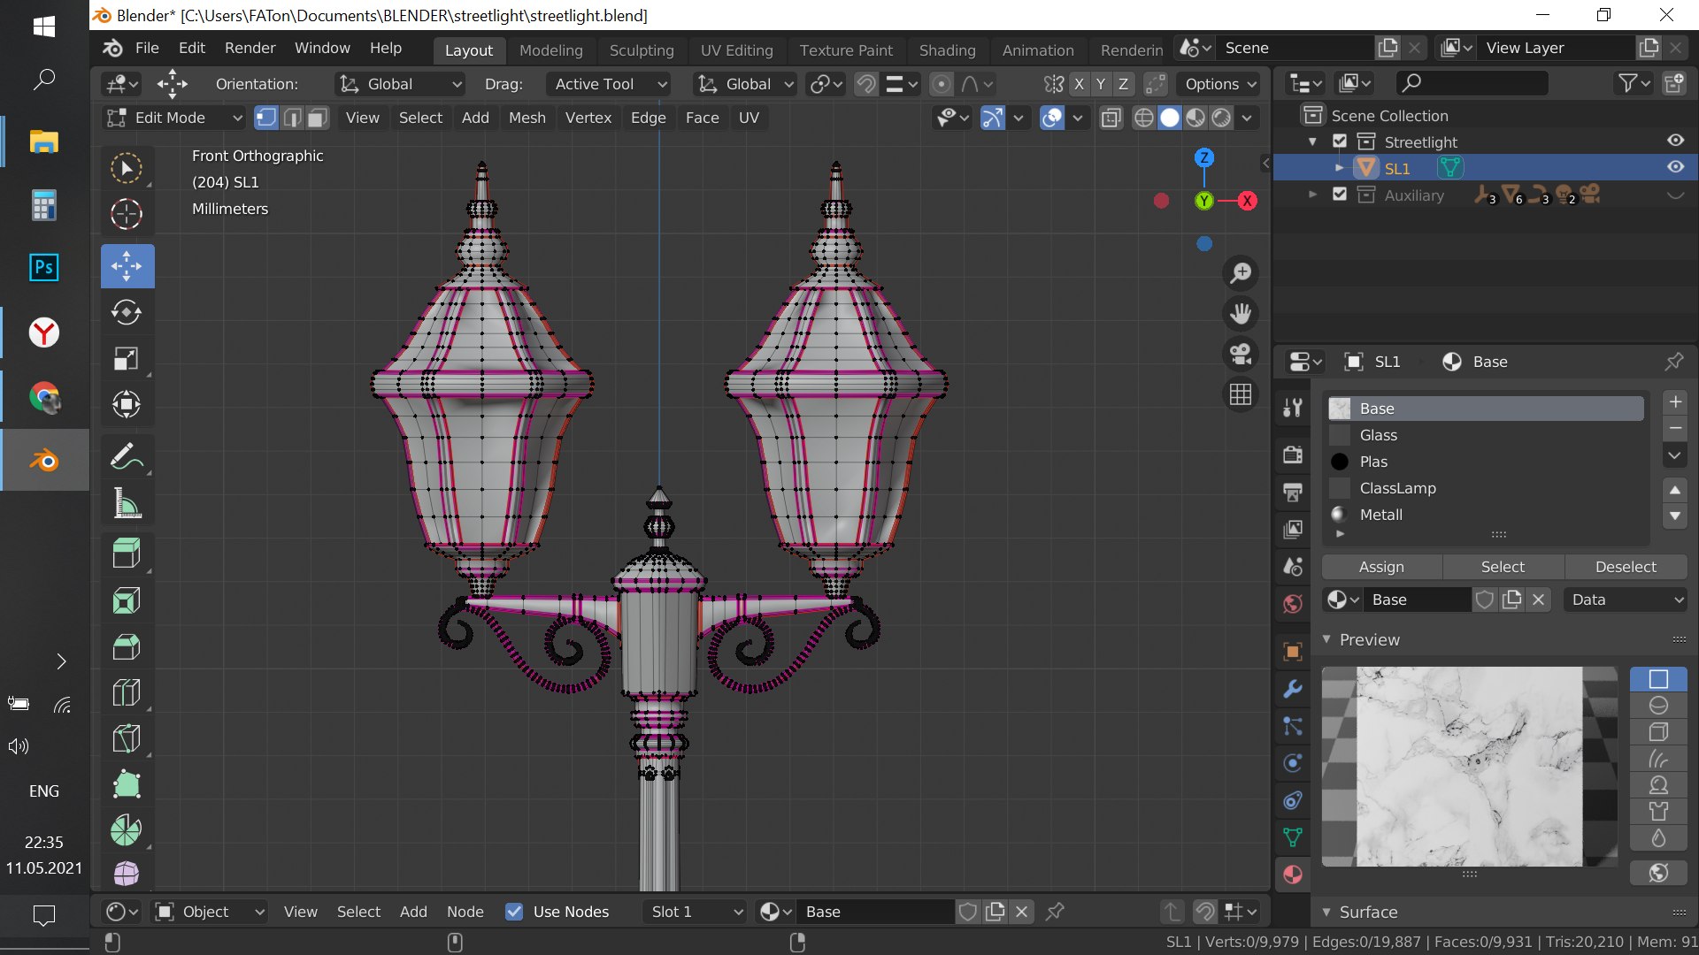Hide the Streetlight collection with eye
This screenshot has width=1699, height=955.
pyautogui.click(x=1675, y=141)
